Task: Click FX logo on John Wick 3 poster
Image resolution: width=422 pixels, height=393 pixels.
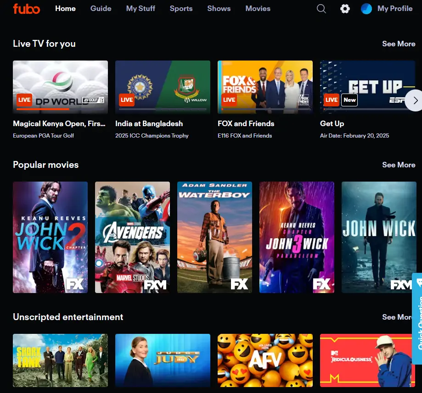Action: [321, 284]
